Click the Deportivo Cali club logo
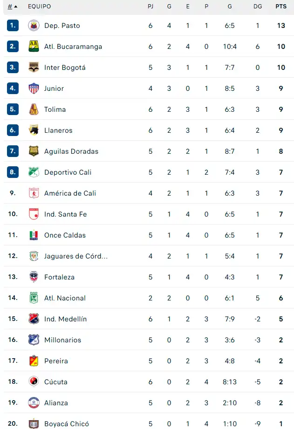294x429 pixels. pyautogui.click(x=34, y=172)
